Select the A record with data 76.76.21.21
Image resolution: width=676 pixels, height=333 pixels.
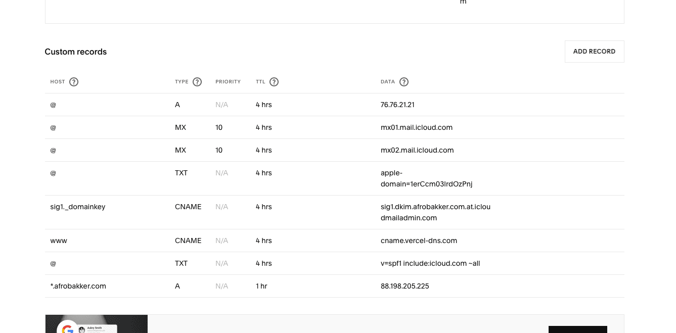397,105
